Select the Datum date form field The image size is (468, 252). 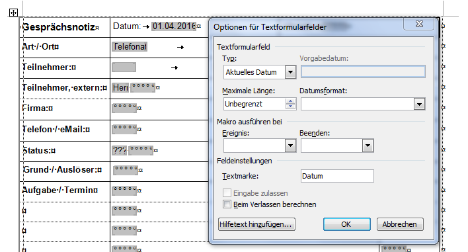point(174,26)
